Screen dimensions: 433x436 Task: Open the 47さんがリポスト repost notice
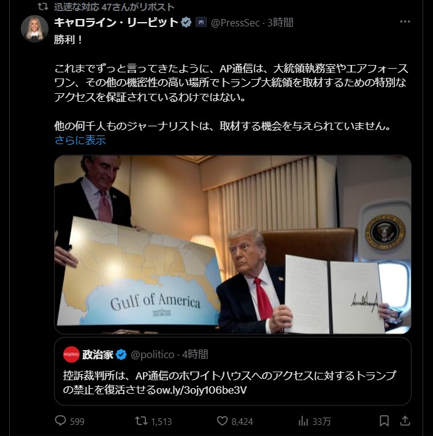click(x=114, y=7)
